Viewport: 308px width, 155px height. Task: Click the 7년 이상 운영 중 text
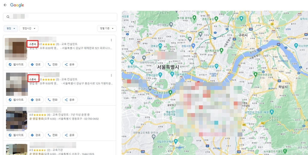point(81,114)
